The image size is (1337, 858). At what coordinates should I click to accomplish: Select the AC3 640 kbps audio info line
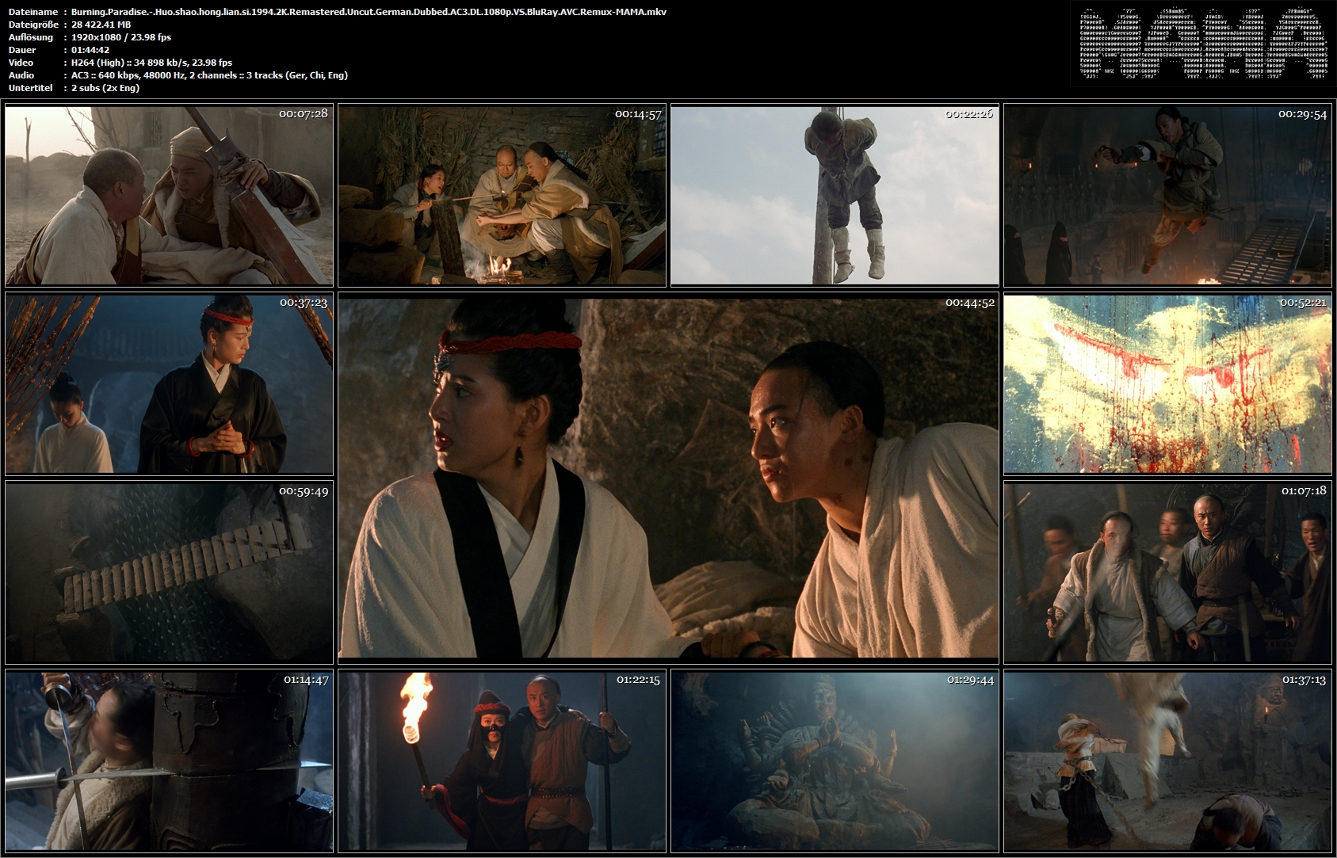[x=209, y=75]
